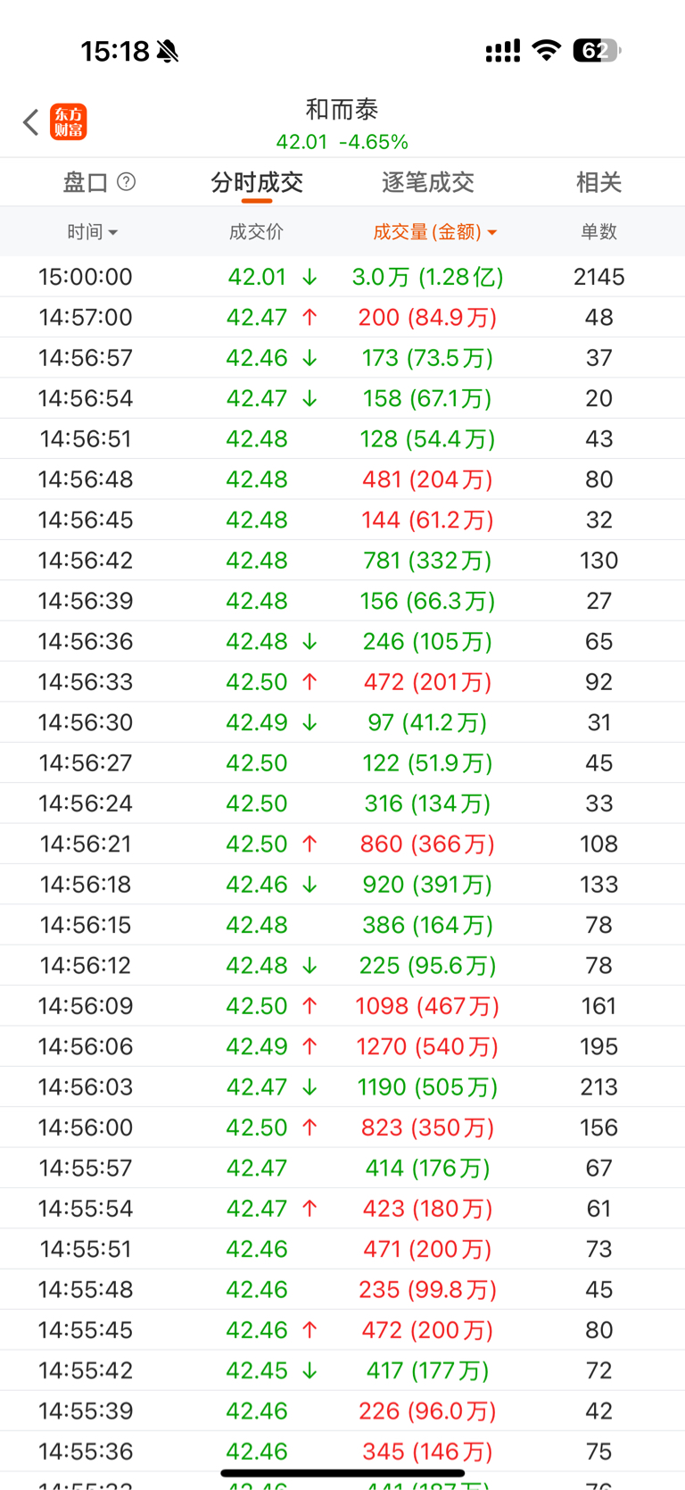
Task: Tap the Wi-Fi icon in status bar
Action: 546,50
